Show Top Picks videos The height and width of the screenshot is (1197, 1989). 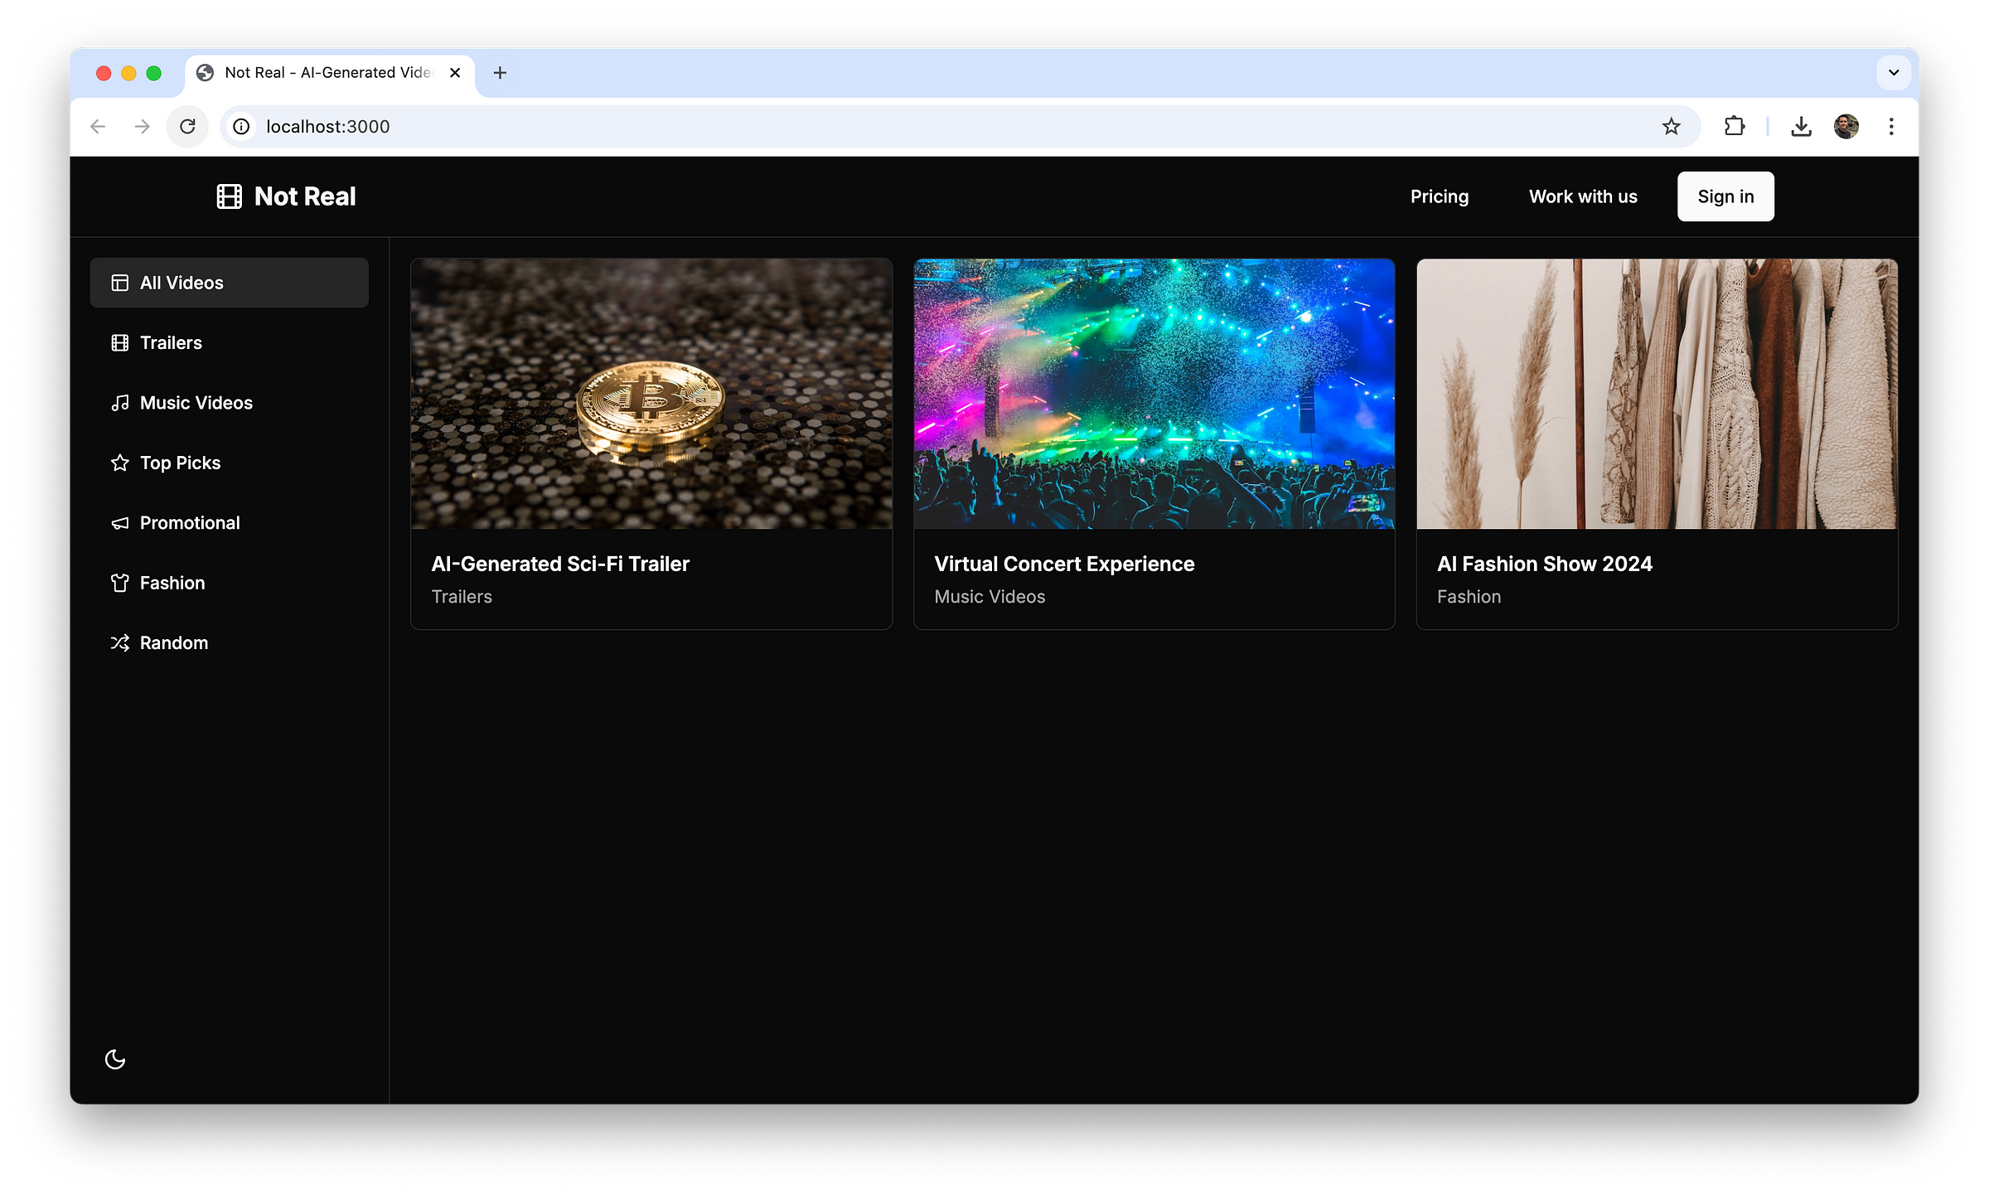230,463
